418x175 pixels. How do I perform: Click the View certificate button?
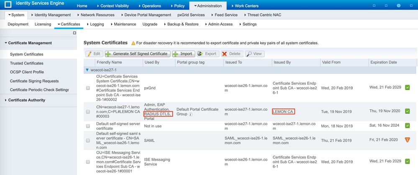click(x=254, y=54)
